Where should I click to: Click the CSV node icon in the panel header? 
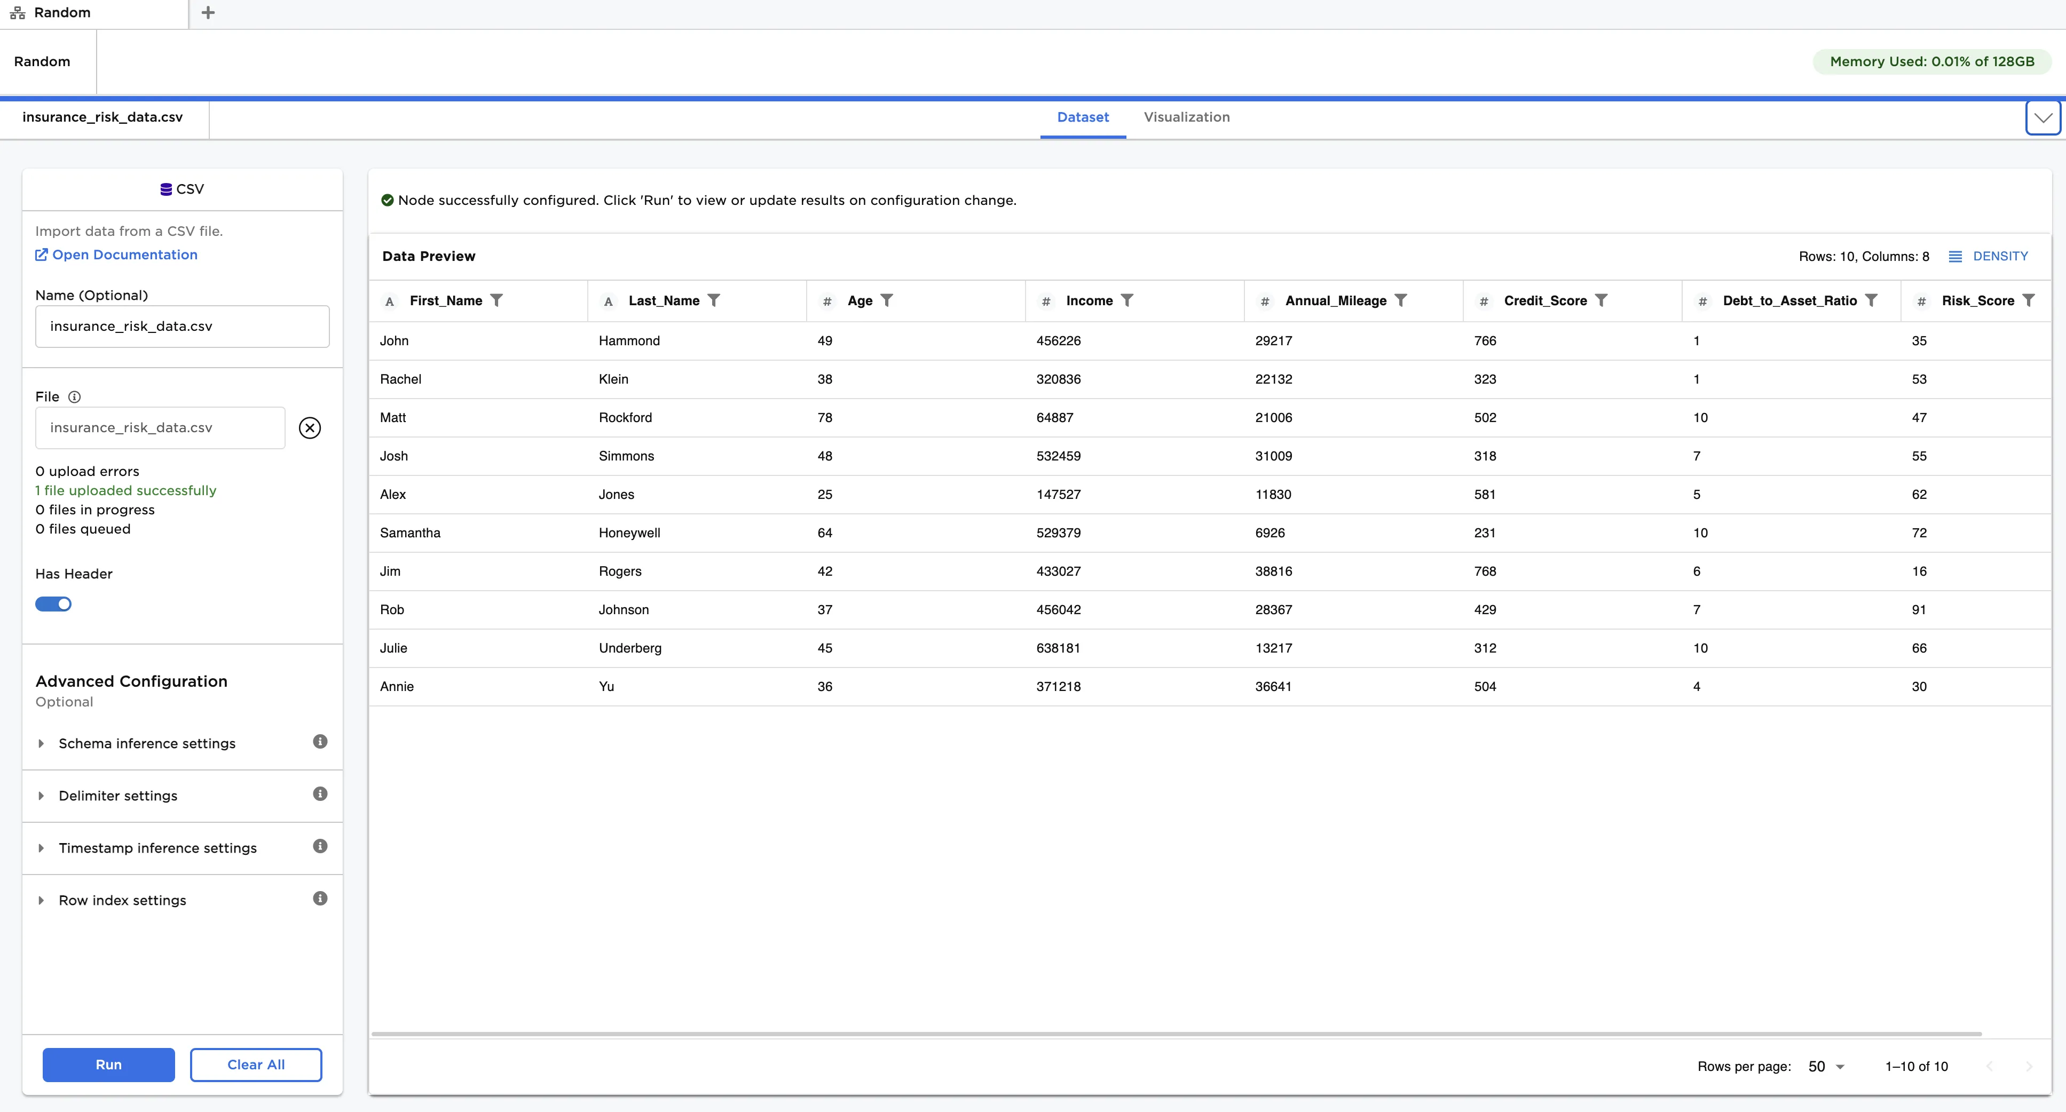[165, 189]
